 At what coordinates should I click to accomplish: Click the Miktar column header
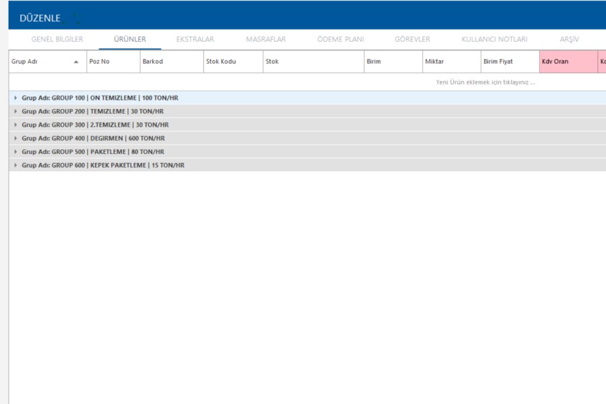coord(452,61)
